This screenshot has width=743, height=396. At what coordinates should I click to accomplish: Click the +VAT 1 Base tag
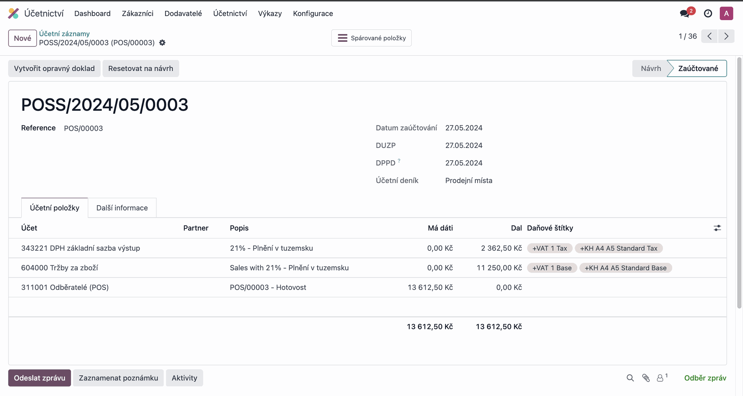click(552, 268)
